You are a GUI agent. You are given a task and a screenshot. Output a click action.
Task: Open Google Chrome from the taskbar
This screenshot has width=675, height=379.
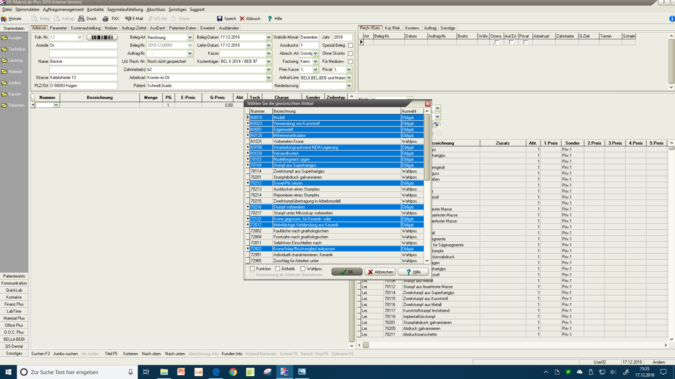point(233,372)
